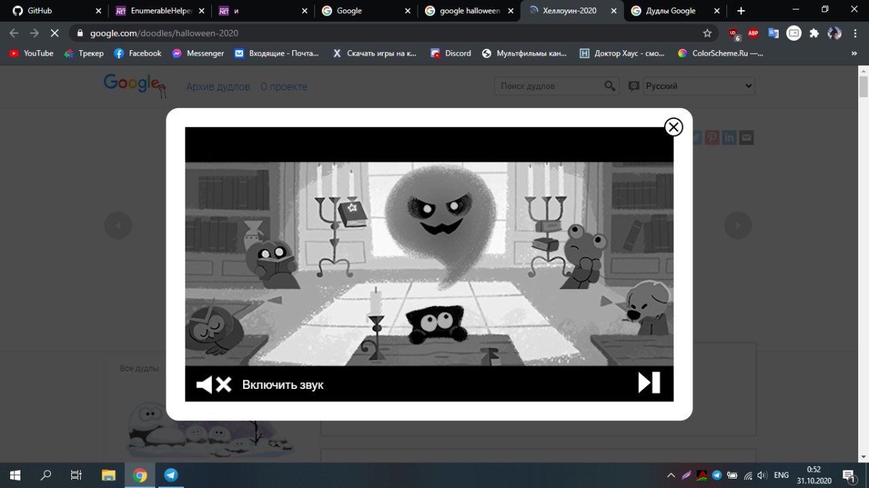869x488 pixels.
Task: Share doodle via the email icon
Action: click(x=747, y=138)
